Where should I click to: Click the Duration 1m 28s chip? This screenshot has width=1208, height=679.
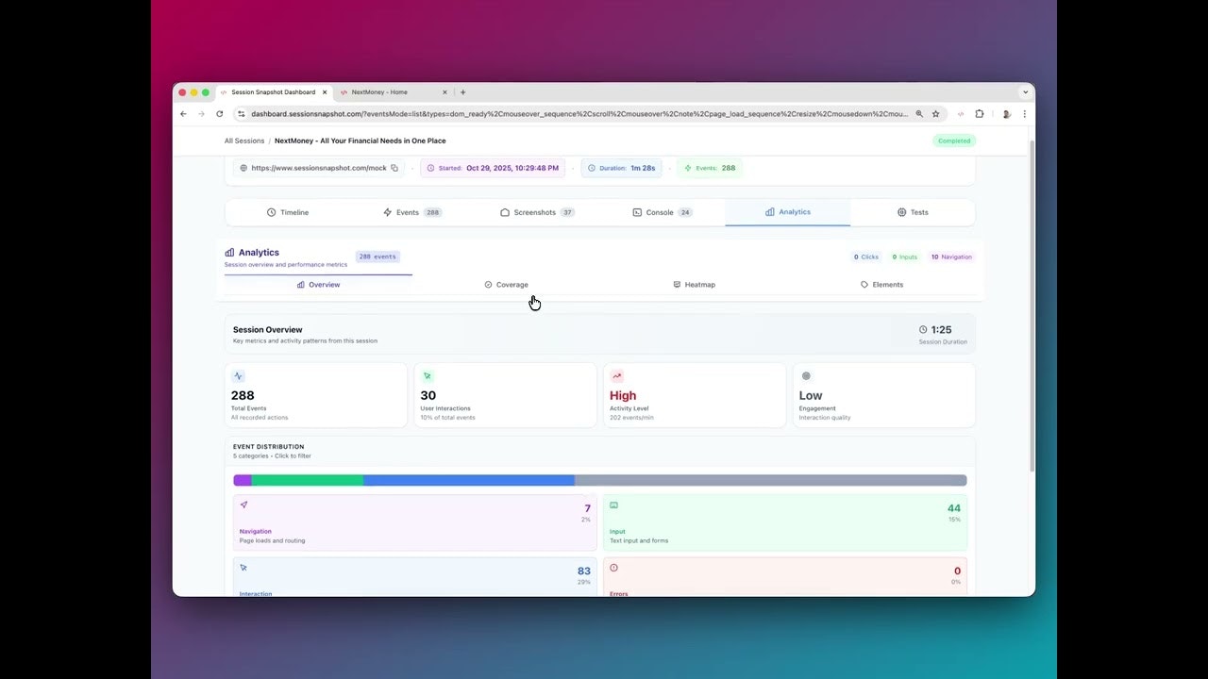621,168
